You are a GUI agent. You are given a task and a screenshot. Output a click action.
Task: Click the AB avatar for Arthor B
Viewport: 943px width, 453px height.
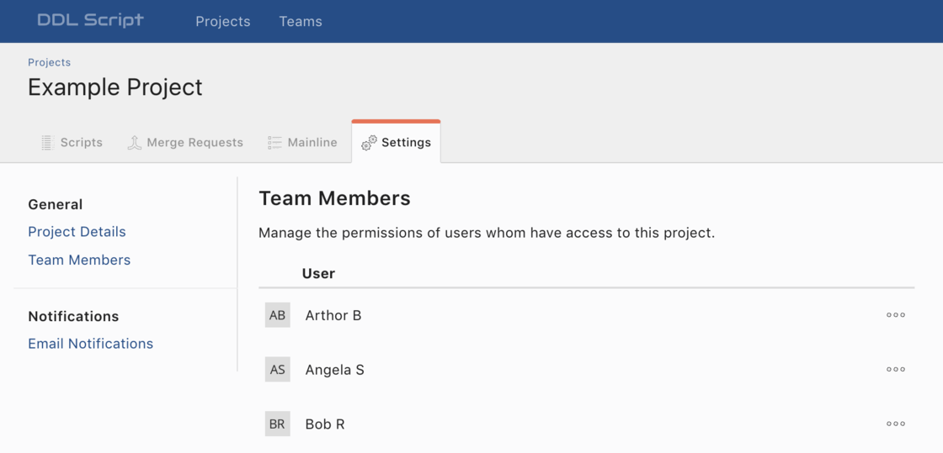[x=277, y=315]
